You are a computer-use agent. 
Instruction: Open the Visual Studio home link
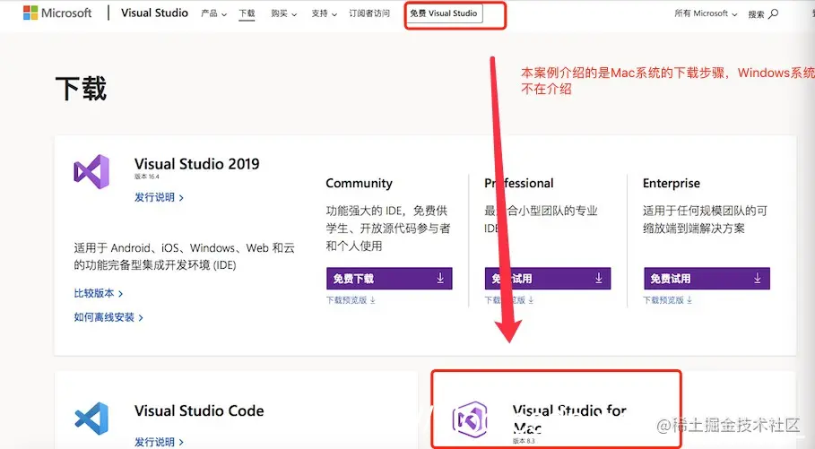coord(154,13)
